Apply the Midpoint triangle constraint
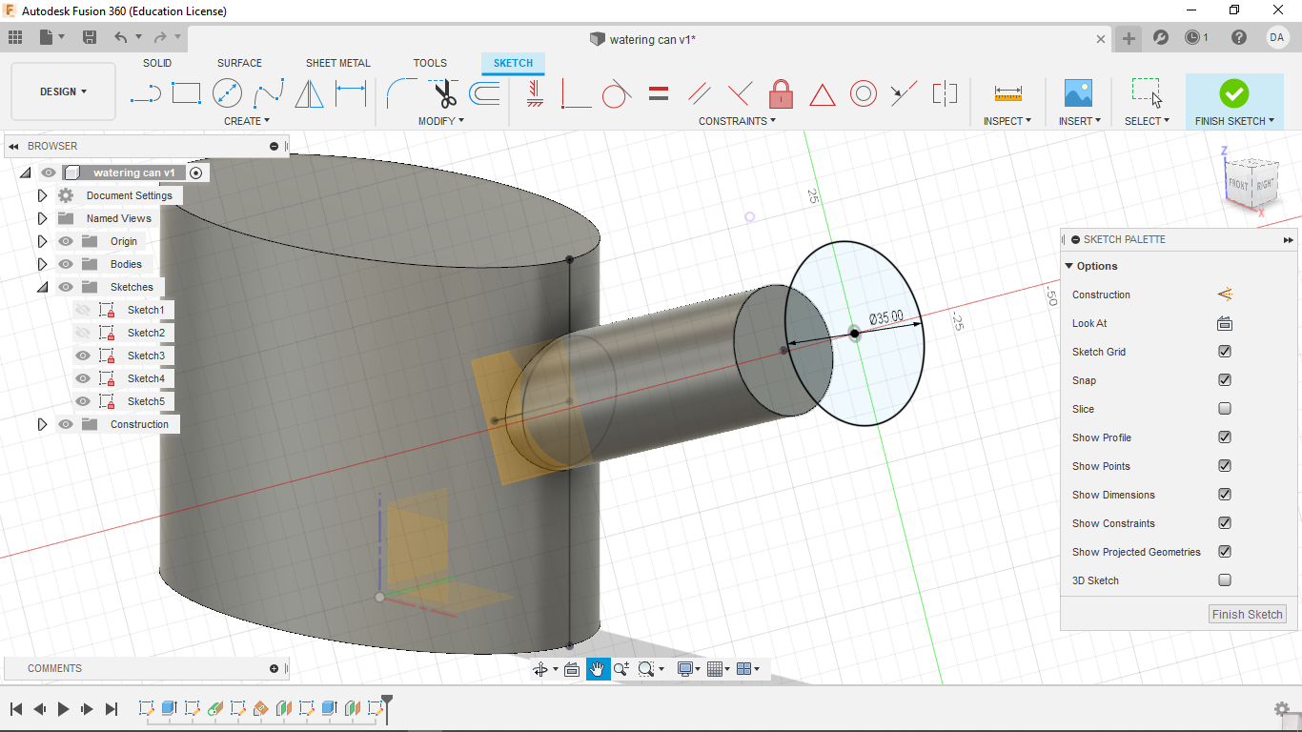1302x732 pixels. [823, 93]
